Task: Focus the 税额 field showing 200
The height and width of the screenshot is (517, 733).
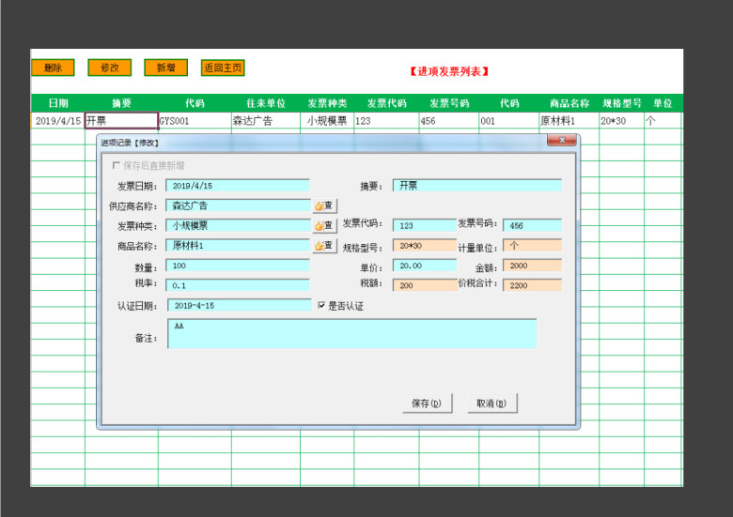Action: (x=425, y=285)
